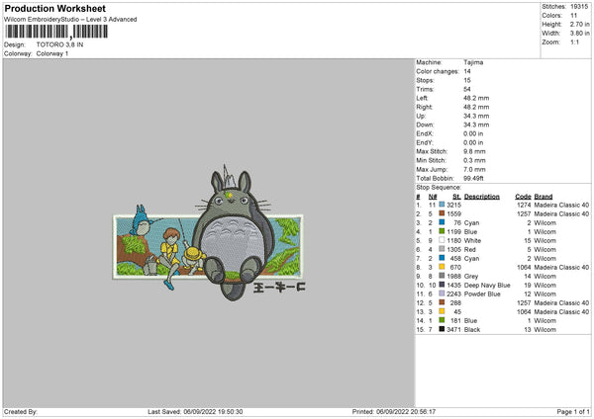Click the Brand column header
Screen dimensions: 594x419
[544, 197]
